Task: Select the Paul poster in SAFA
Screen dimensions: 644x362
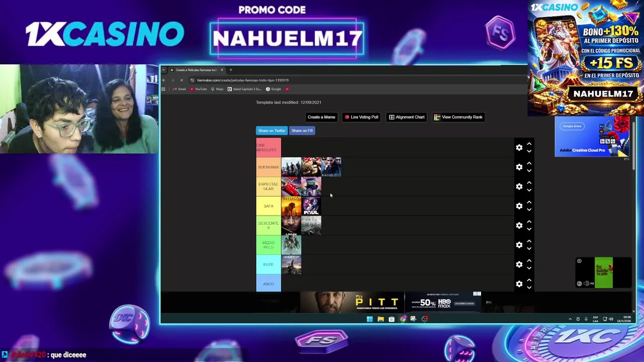Action: point(311,206)
